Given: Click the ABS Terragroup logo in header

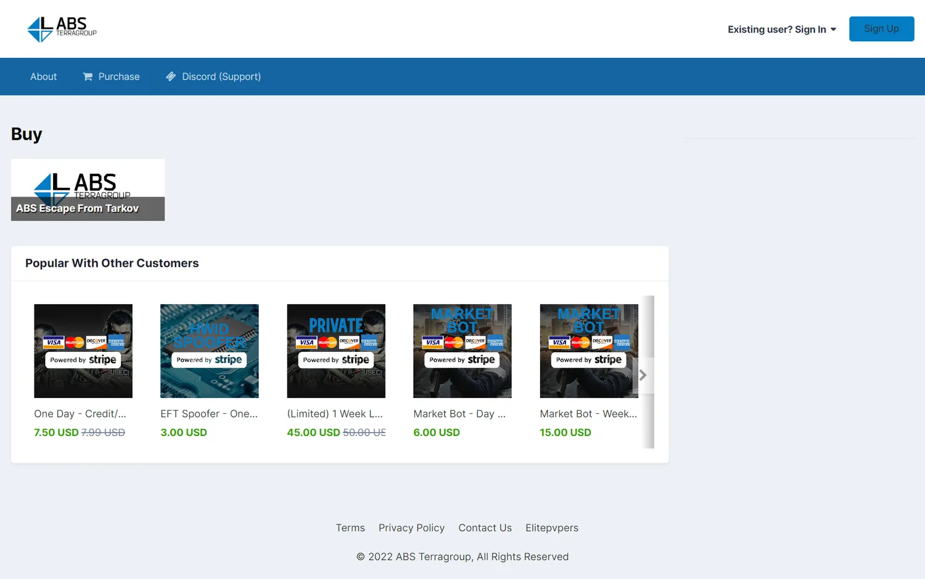Looking at the screenshot, I should pyautogui.click(x=62, y=29).
